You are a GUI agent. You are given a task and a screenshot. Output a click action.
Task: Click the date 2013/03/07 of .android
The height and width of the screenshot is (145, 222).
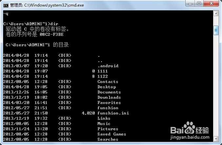pyautogui.click(x=16, y=66)
